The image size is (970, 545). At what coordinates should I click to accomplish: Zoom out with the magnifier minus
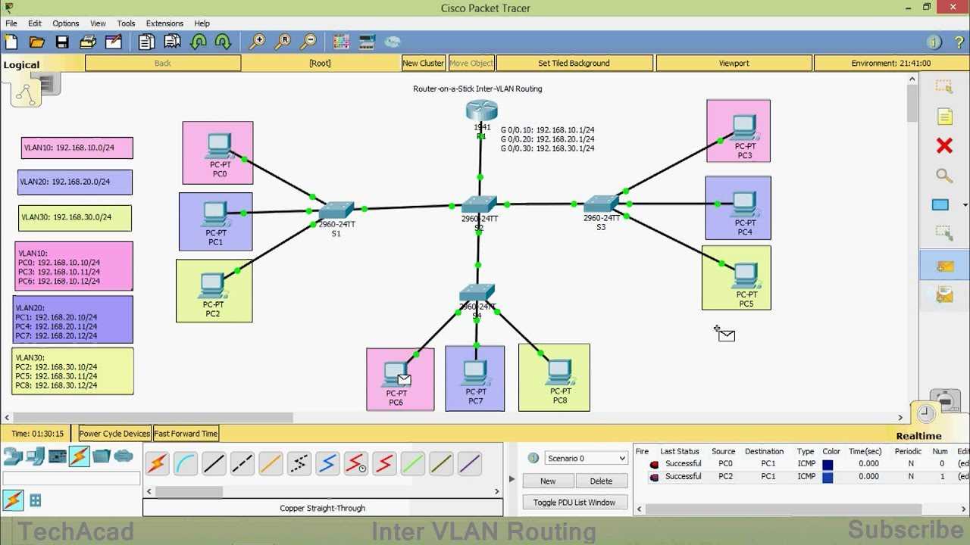pos(309,42)
